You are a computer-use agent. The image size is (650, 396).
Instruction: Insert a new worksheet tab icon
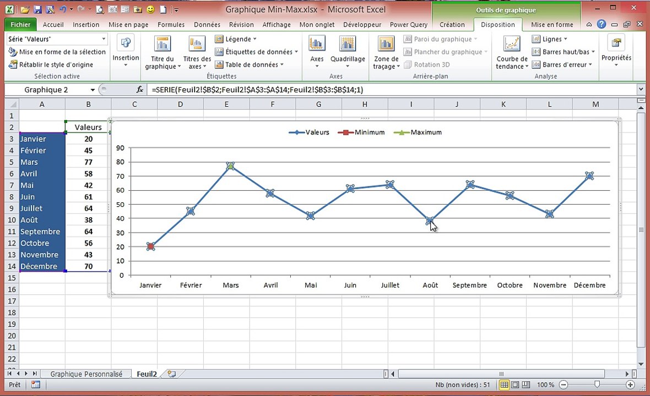[x=171, y=374]
